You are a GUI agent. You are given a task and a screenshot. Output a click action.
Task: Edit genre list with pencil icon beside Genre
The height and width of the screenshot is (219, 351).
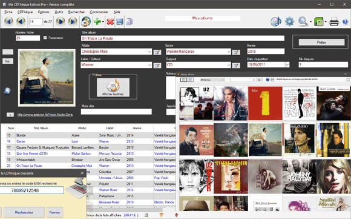236,52
